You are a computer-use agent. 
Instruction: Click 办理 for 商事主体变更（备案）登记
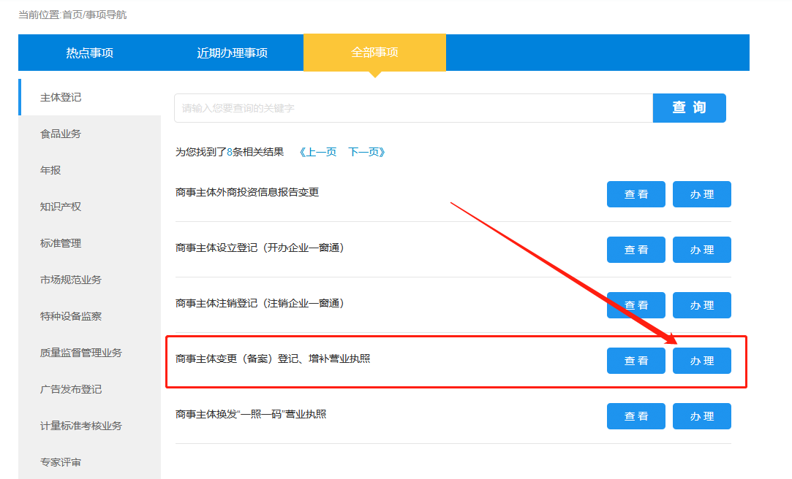coord(701,361)
